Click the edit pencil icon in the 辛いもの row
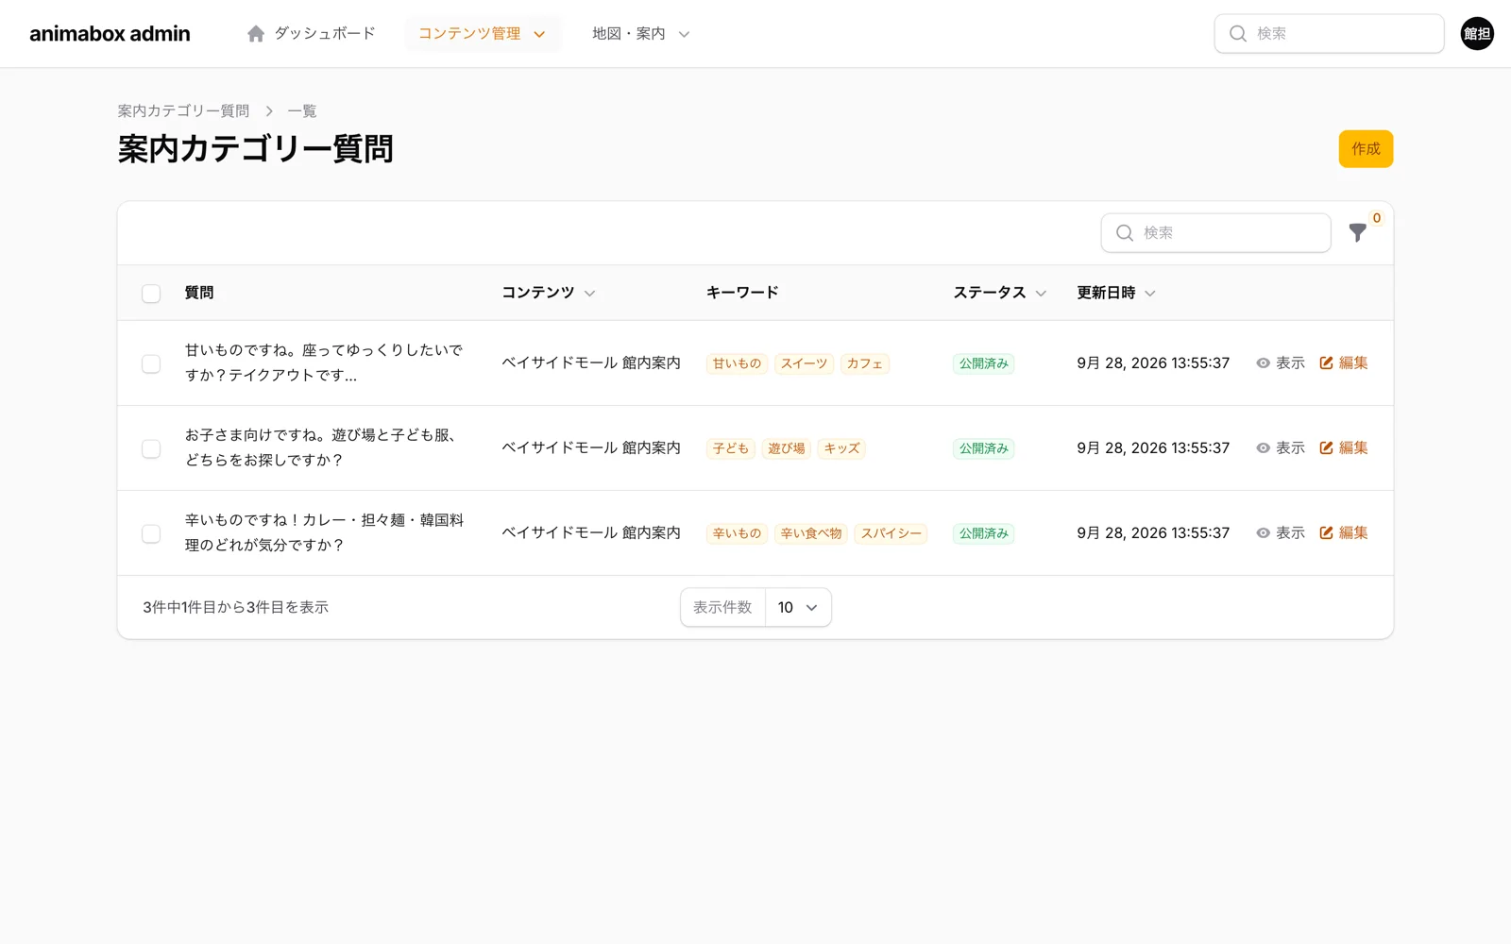The image size is (1511, 944). [1326, 533]
